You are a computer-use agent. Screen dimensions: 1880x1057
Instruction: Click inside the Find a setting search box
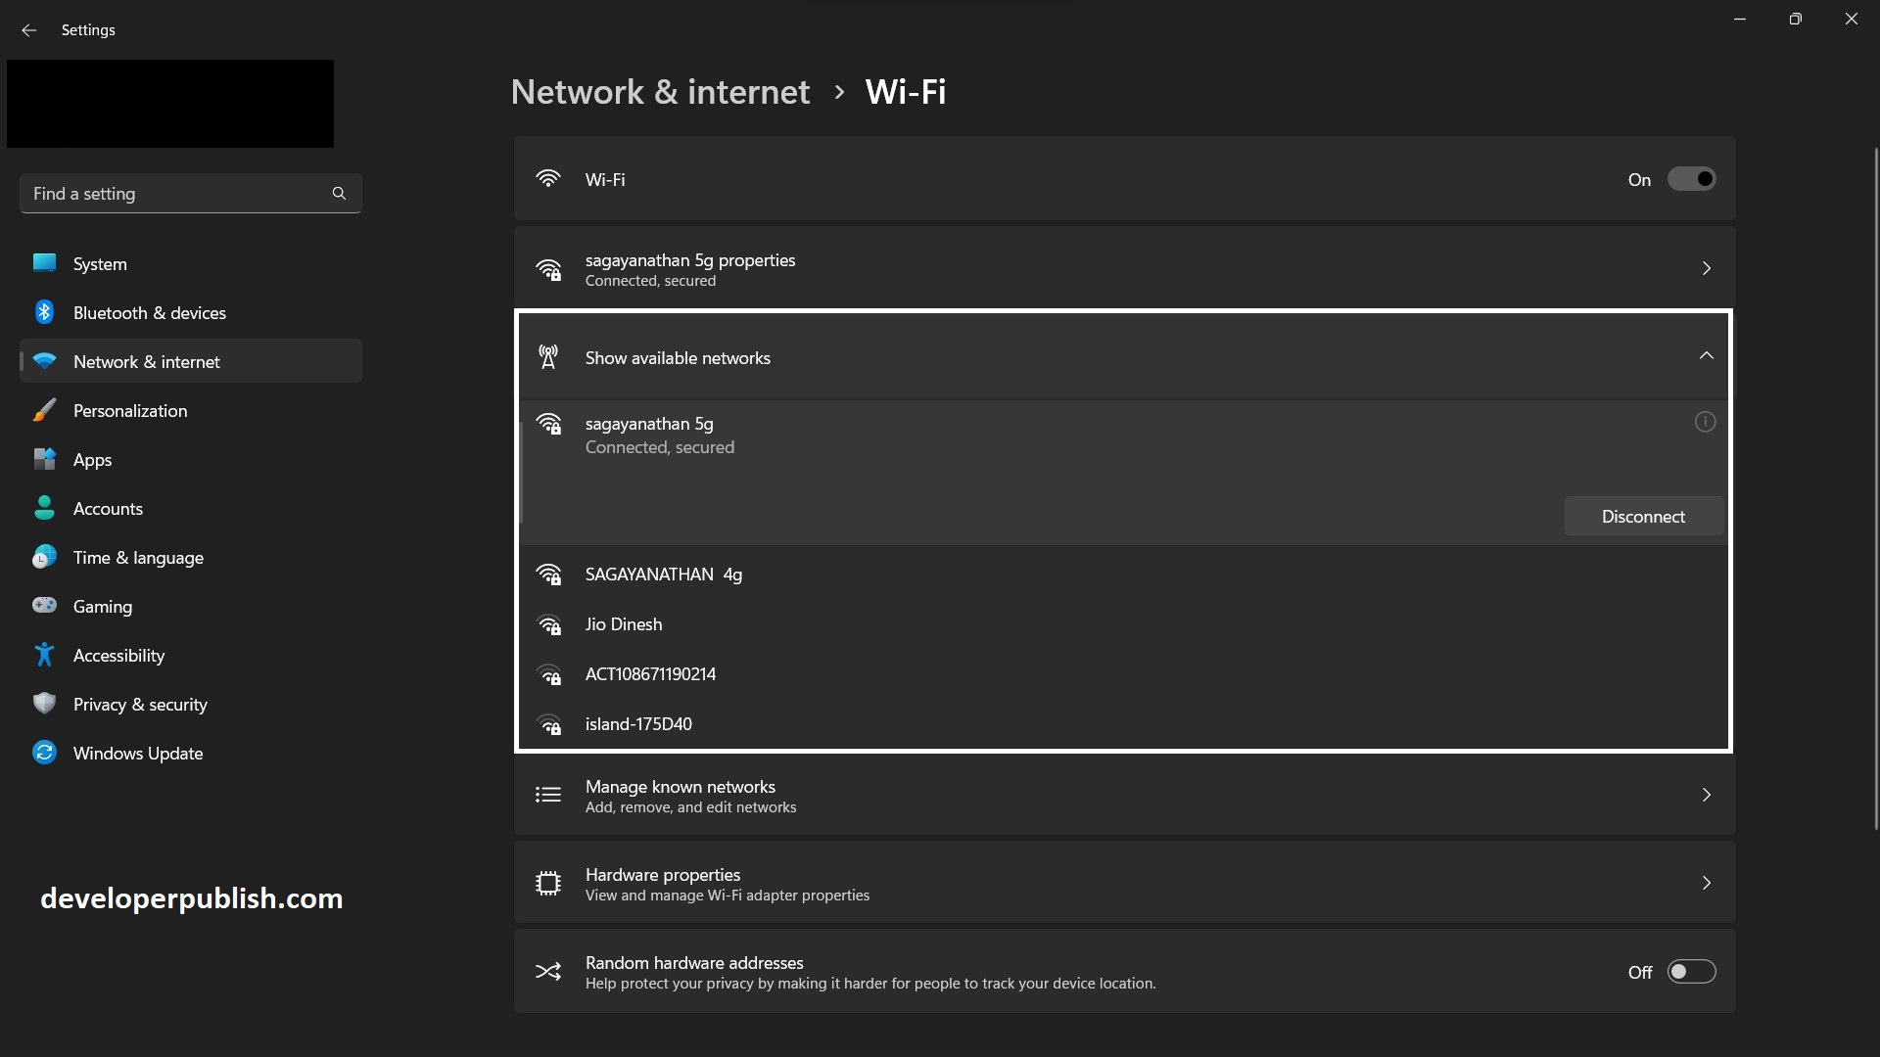click(x=147, y=193)
